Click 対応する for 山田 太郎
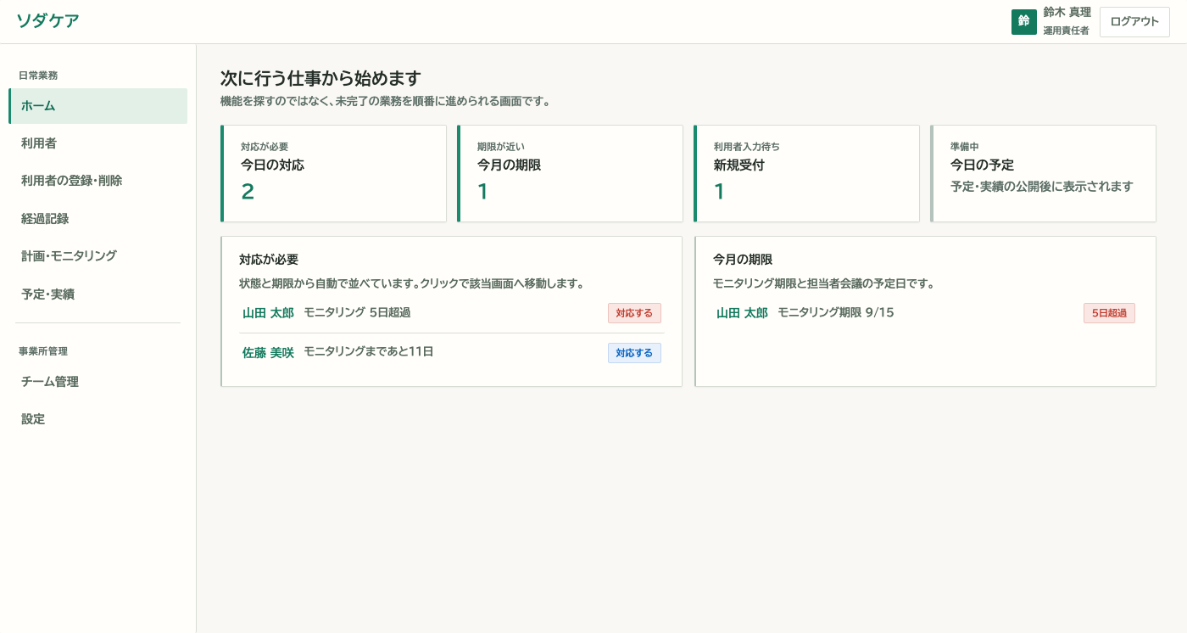 pyautogui.click(x=634, y=313)
